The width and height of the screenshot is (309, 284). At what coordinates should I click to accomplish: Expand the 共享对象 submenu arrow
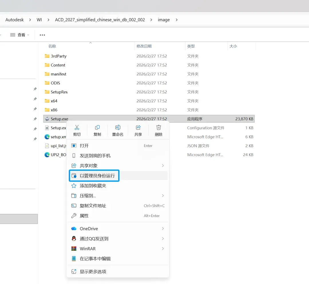point(163,166)
